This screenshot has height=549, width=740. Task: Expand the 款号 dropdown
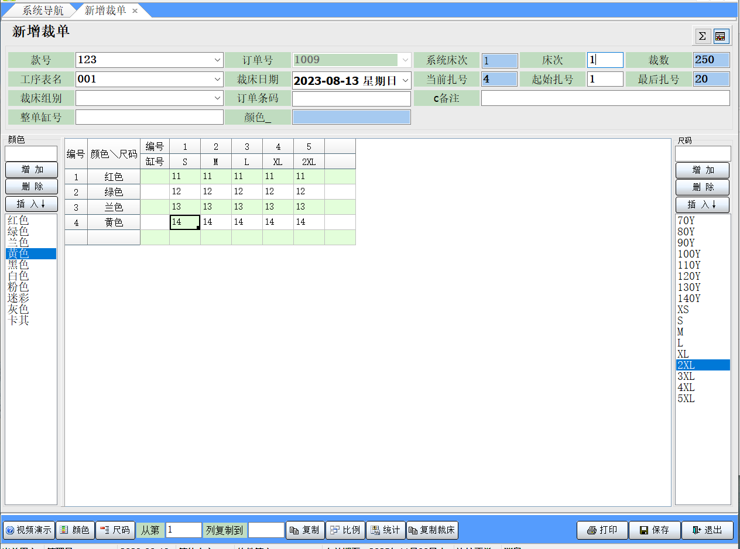pos(217,60)
